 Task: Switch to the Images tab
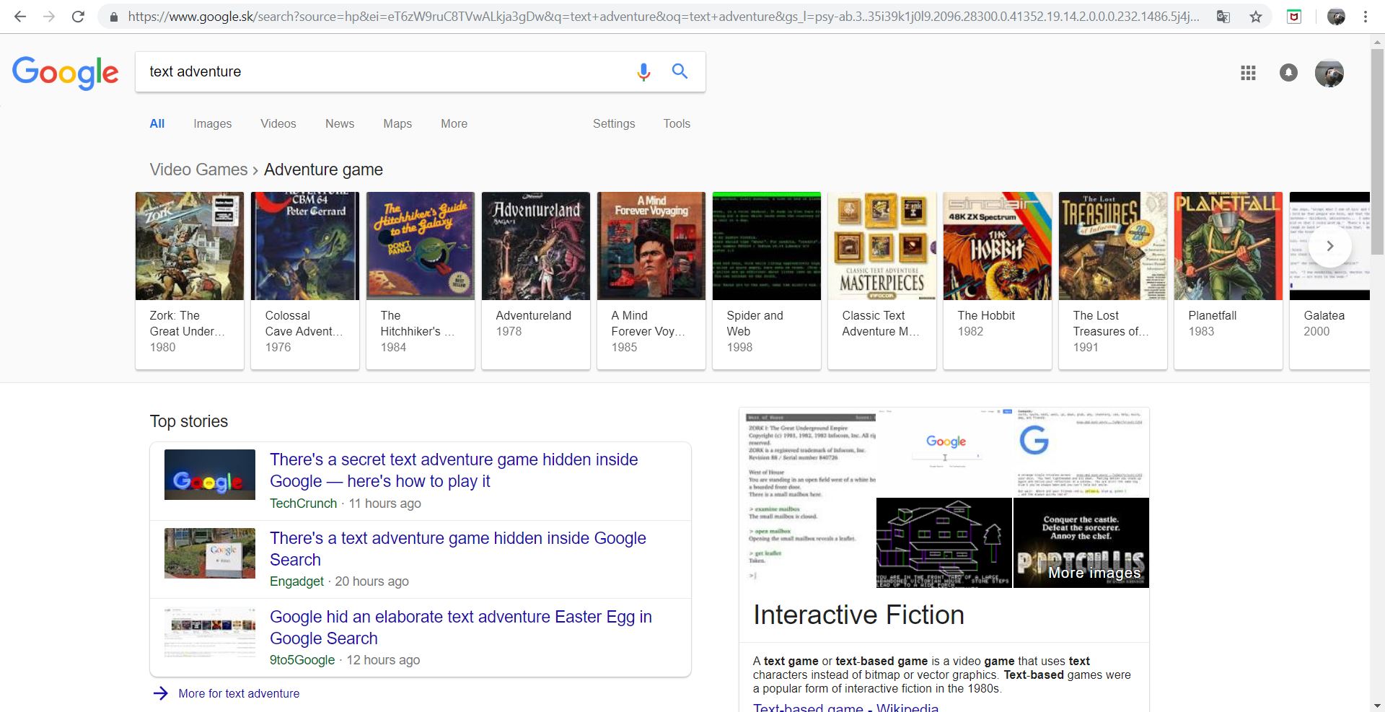point(213,123)
